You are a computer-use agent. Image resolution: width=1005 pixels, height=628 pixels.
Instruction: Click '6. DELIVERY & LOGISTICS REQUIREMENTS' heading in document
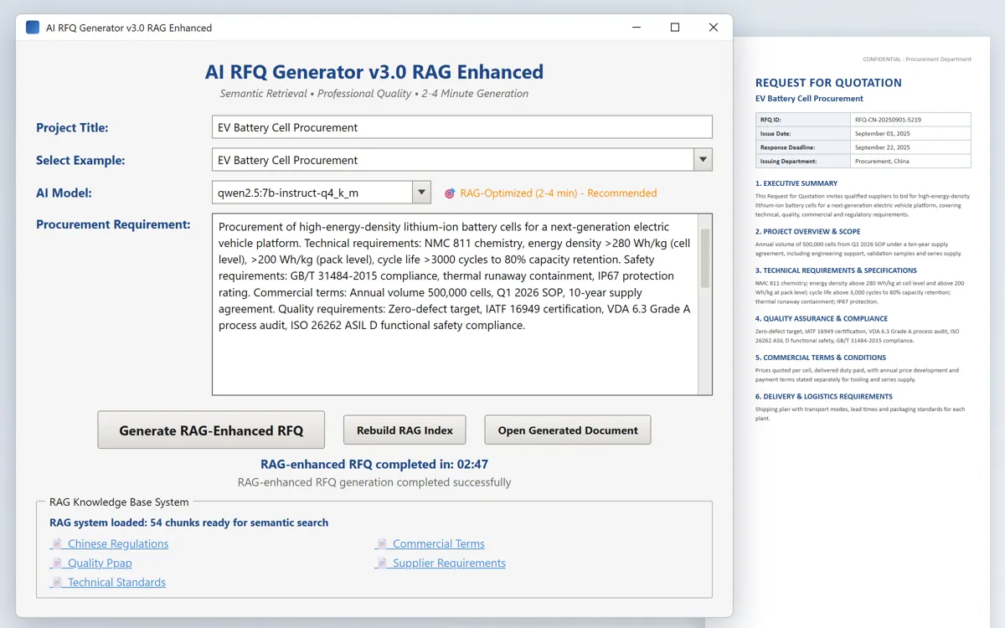pos(824,397)
